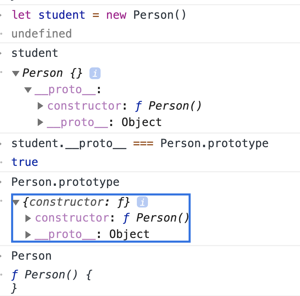The width and height of the screenshot is (300, 296).
Task: Collapse the first __proto__ node under Person {}
Action: tap(28, 90)
